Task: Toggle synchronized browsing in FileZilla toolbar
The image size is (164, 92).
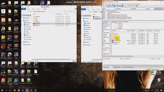Action: click(x=135, y=6)
